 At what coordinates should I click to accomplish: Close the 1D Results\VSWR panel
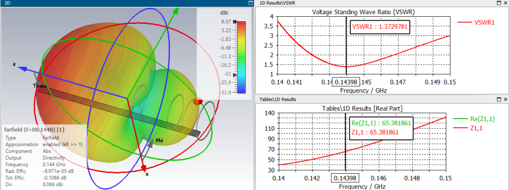click(505, 3)
